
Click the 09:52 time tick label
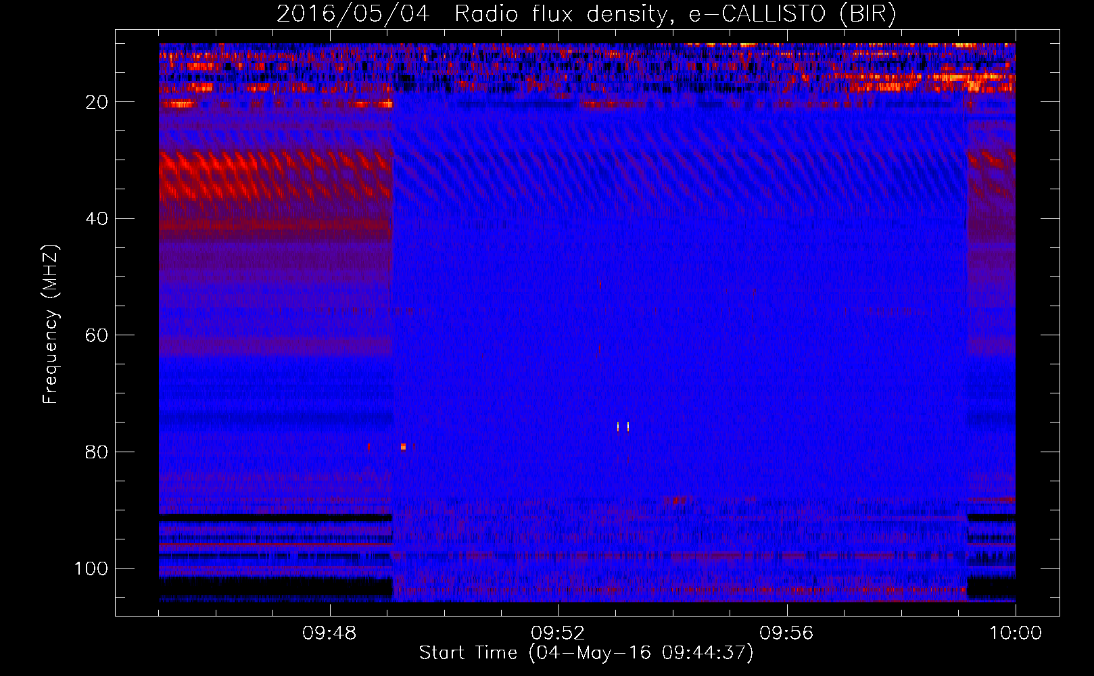(558, 633)
